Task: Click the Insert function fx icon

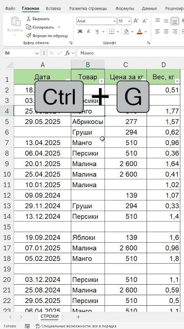Action: tap(68, 53)
